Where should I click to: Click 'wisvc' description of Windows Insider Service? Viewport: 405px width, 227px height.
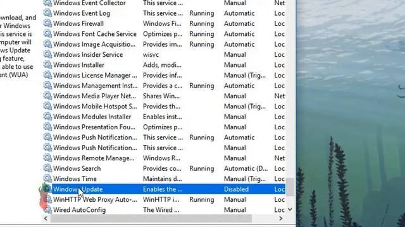[151, 55]
